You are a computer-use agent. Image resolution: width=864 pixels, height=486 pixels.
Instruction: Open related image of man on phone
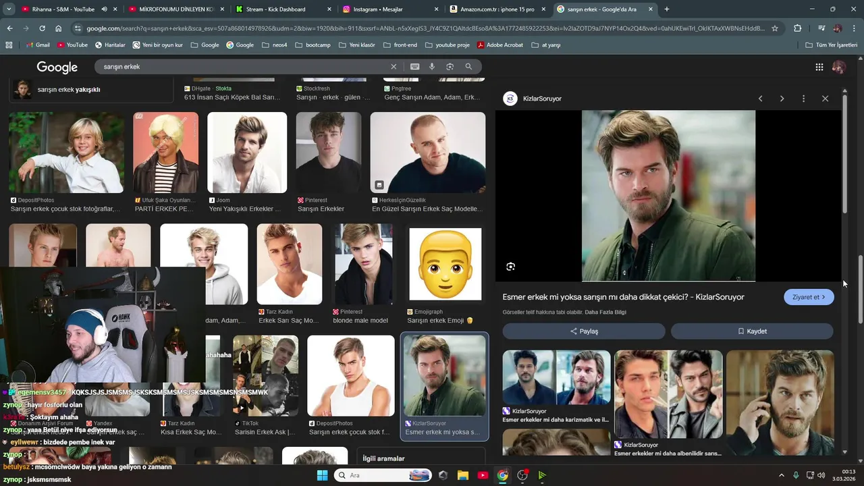tap(780, 403)
